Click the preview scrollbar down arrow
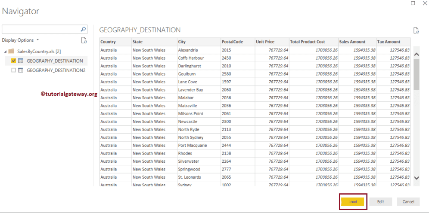The image size is (429, 213). [416, 178]
